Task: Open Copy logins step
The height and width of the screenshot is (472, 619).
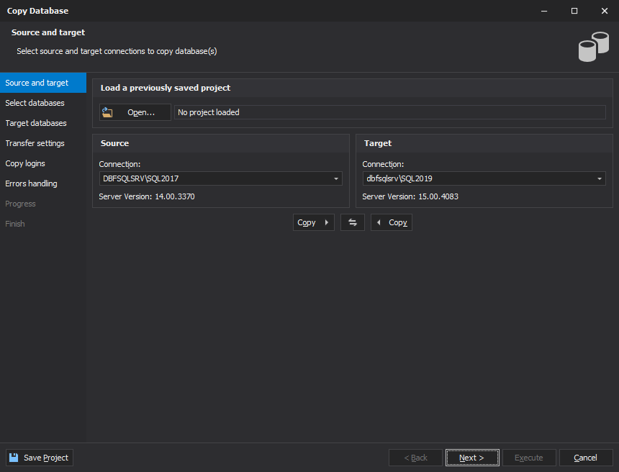Action: (43, 163)
